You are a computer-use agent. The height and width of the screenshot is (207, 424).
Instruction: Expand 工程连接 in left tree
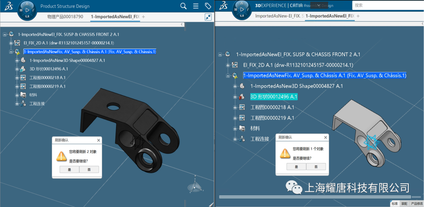[17, 104]
